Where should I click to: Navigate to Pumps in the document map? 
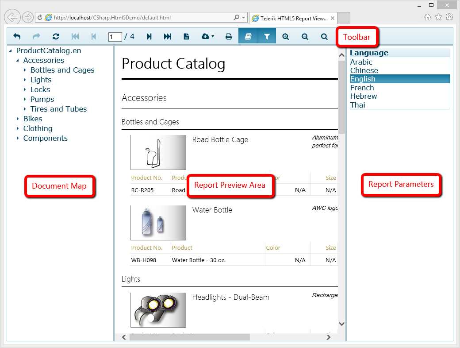(42, 99)
